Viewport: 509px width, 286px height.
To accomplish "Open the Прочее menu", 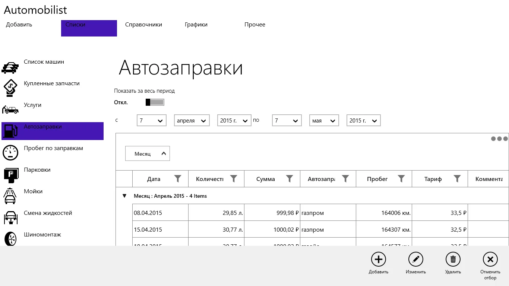I will (255, 25).
